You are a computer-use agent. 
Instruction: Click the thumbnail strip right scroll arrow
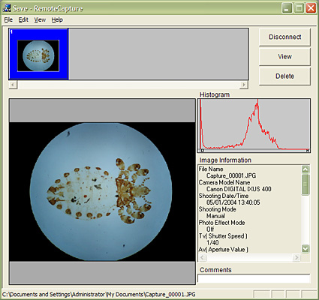coord(244,85)
